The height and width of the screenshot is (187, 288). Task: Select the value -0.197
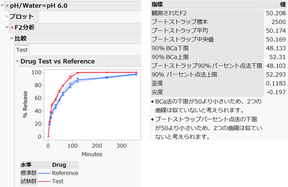point(276,92)
